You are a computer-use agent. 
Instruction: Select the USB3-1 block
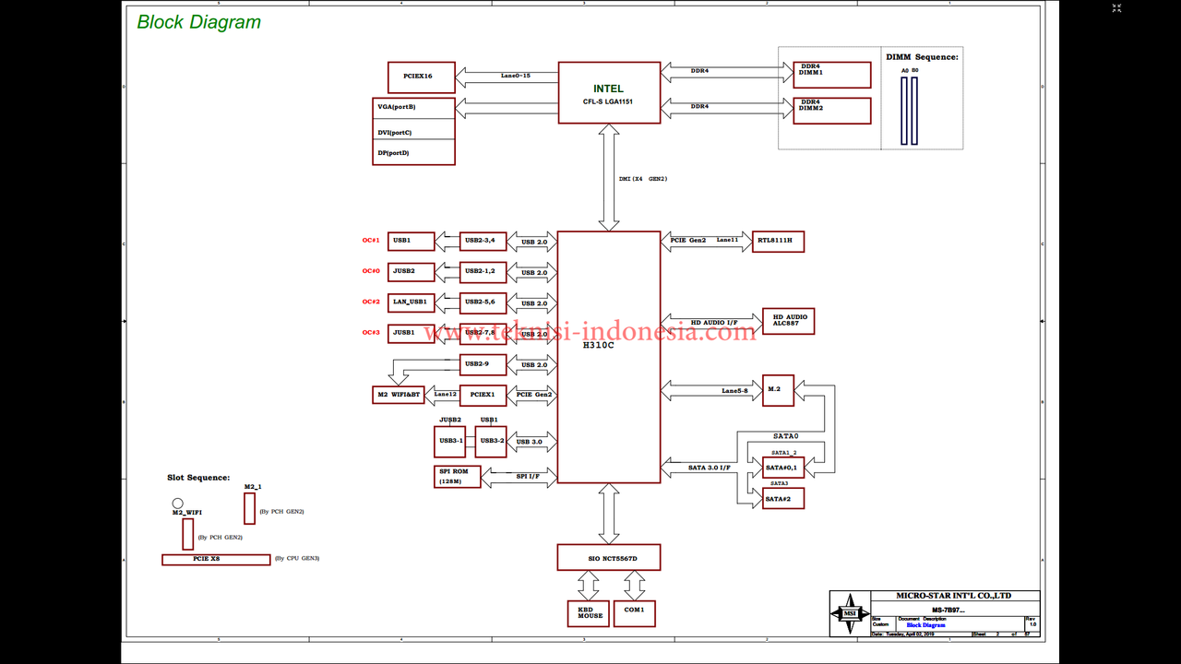[x=450, y=441]
